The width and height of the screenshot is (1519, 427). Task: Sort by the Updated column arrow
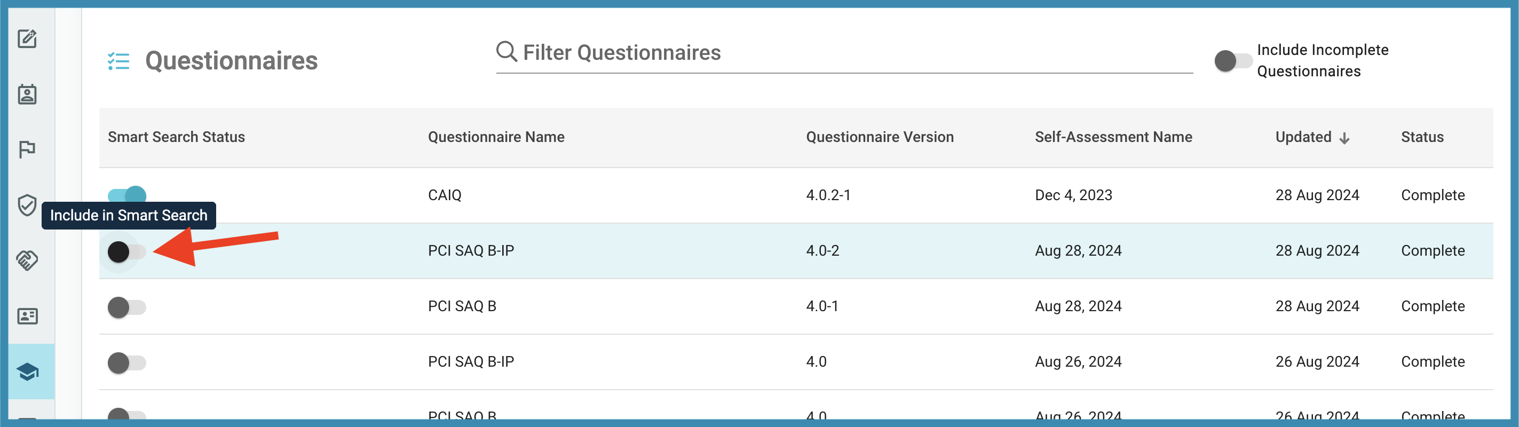coord(1344,138)
